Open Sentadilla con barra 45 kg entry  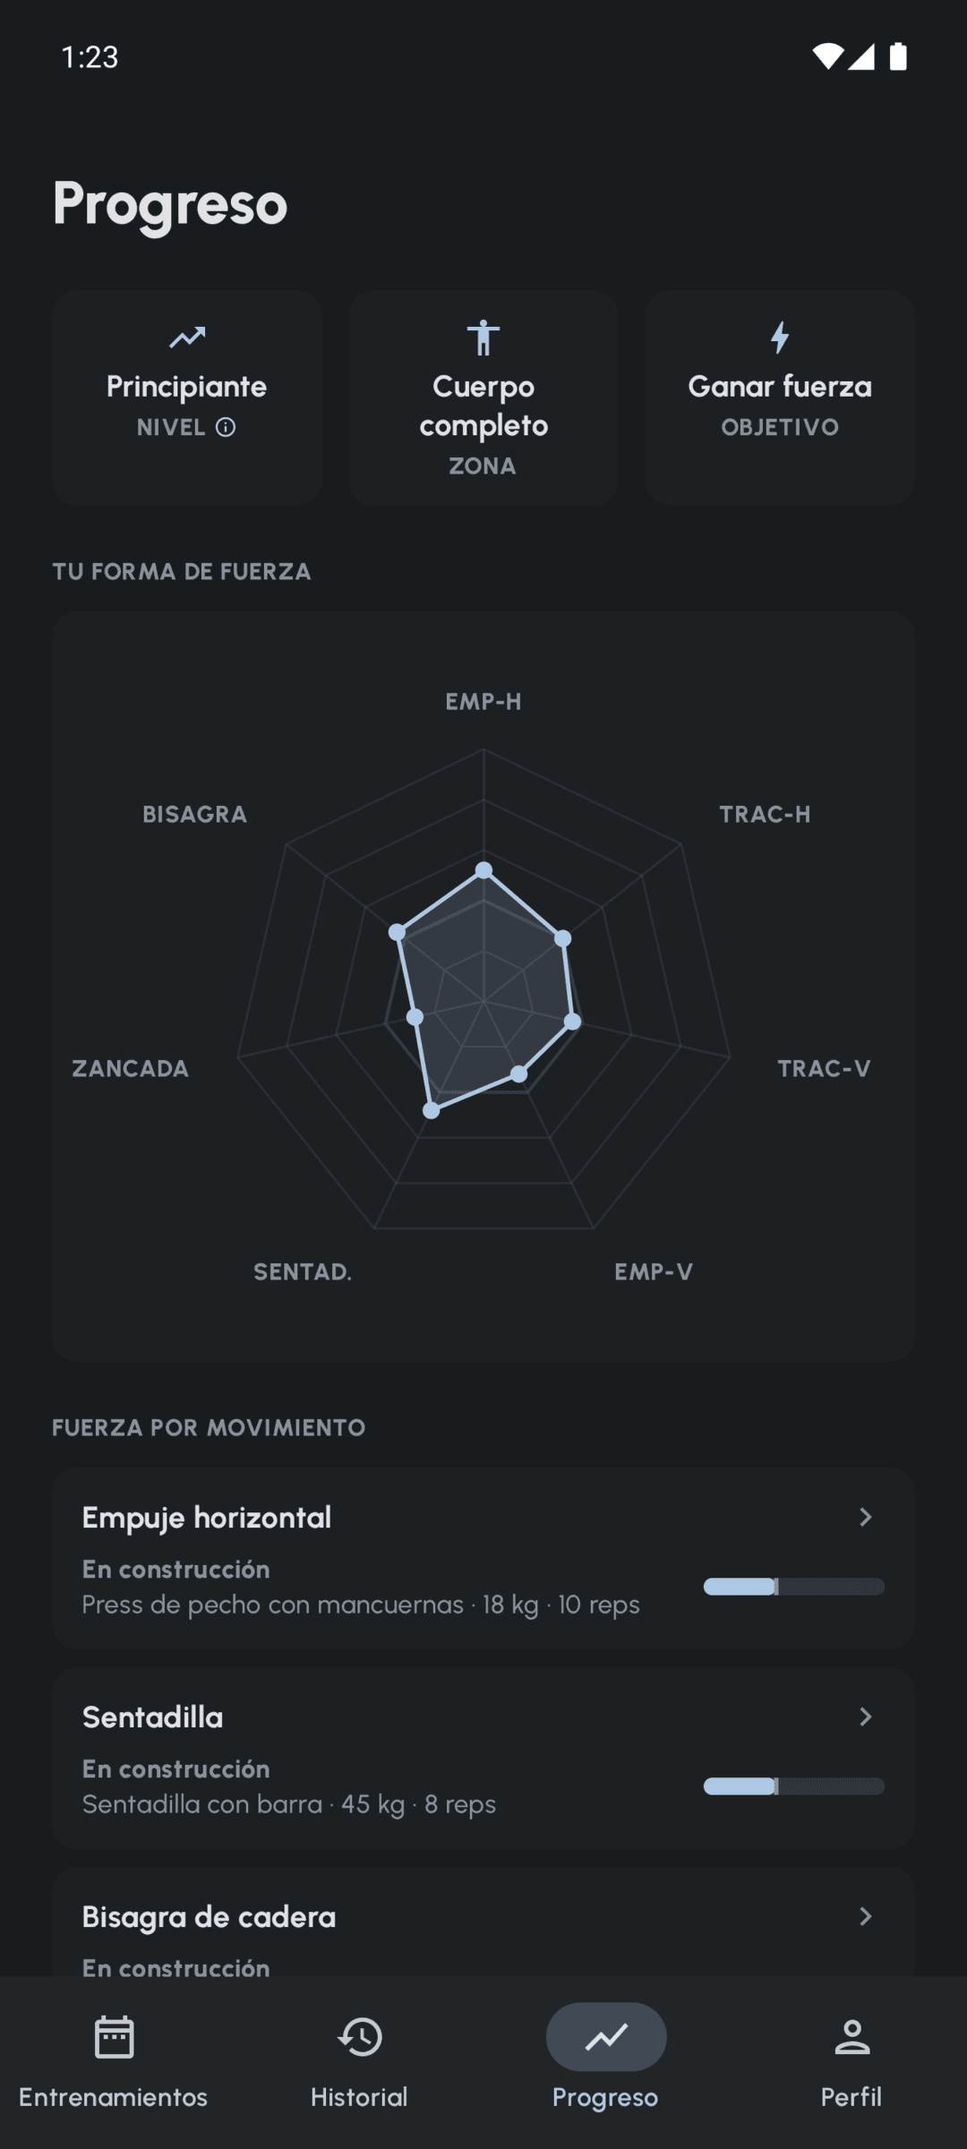[x=289, y=1803]
